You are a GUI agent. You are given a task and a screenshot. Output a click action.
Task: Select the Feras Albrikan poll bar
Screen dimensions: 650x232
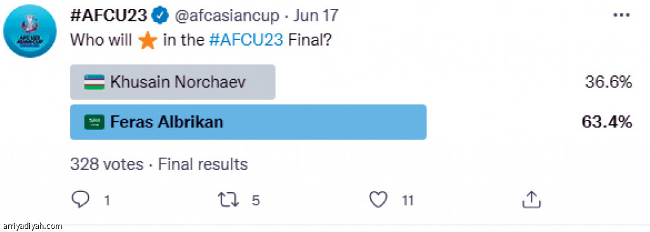pos(248,122)
